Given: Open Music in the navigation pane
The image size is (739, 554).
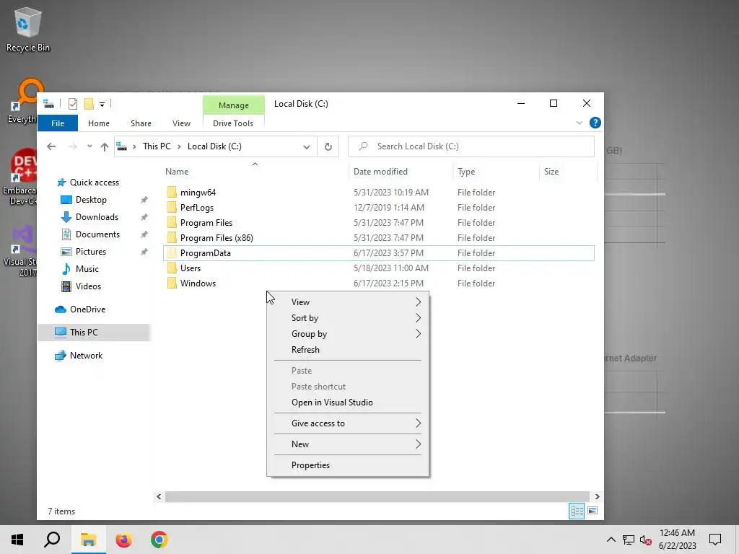Looking at the screenshot, I should [87, 269].
